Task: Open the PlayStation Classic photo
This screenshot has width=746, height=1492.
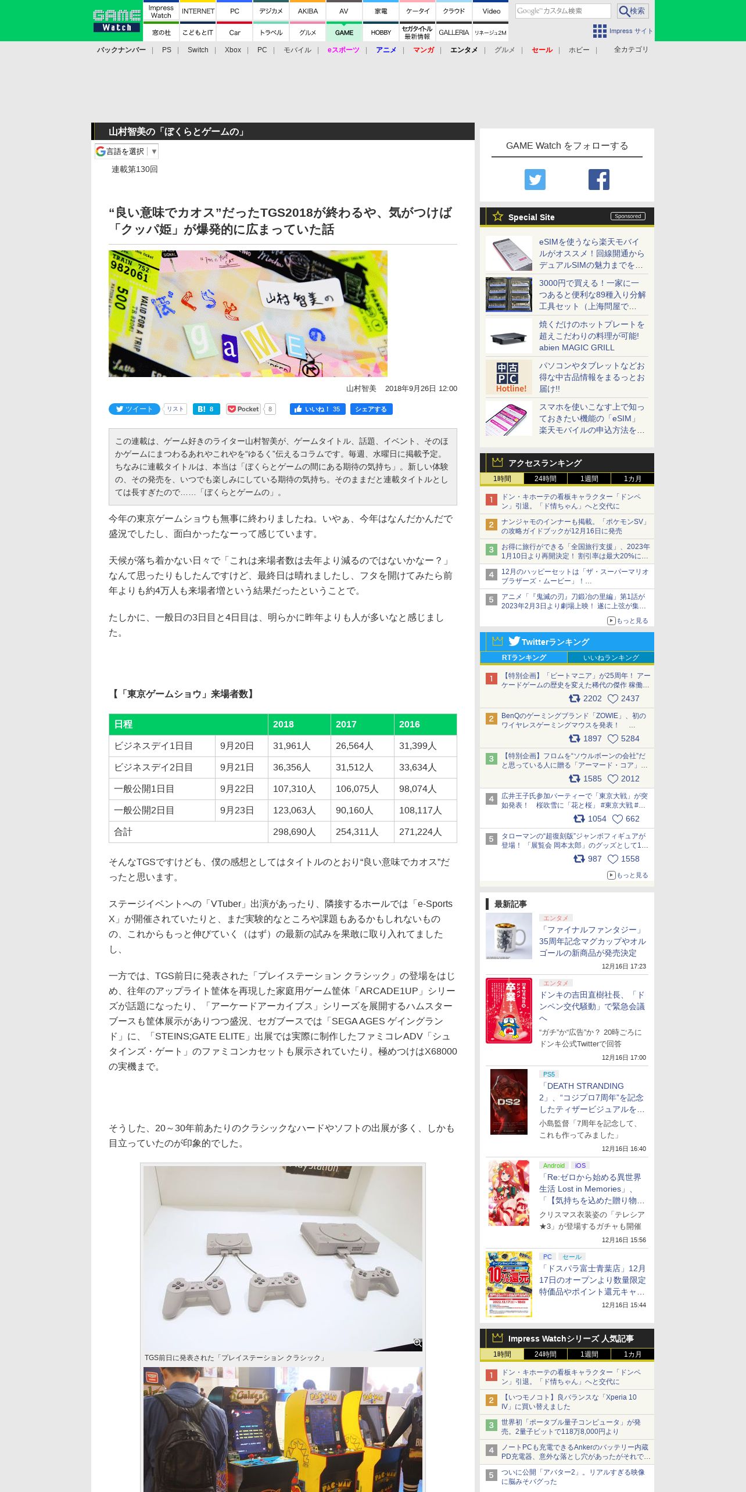Action: pyautogui.click(x=283, y=1258)
